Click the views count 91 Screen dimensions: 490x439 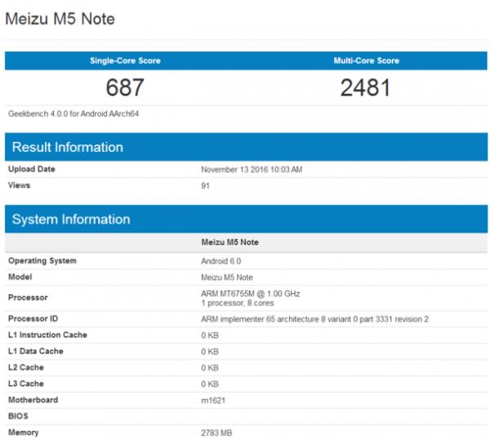coord(205,186)
